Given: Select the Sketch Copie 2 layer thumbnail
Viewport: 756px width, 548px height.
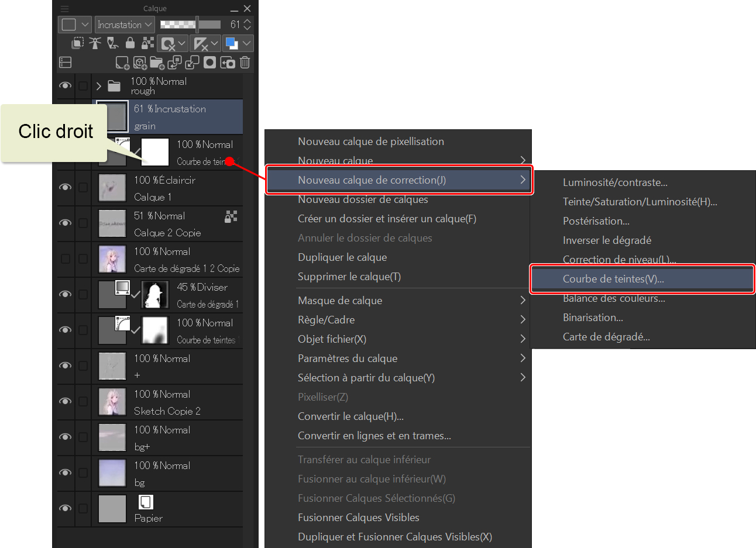Looking at the screenshot, I should (112, 402).
